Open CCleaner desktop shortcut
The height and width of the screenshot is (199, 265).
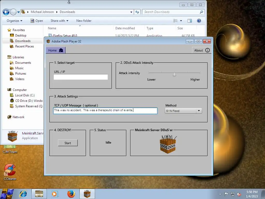tap(10, 172)
